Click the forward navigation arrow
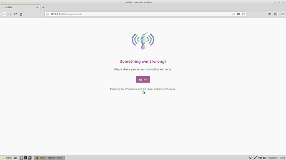Screen dimensions: 286x160 click(10, 14)
